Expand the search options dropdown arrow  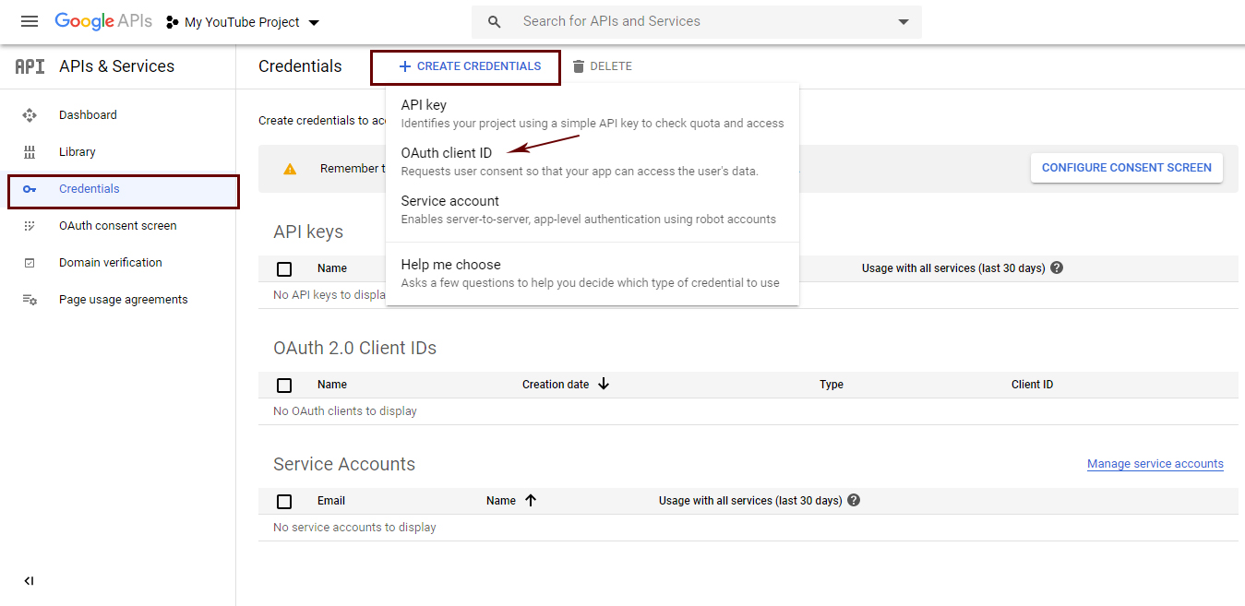coord(902,20)
